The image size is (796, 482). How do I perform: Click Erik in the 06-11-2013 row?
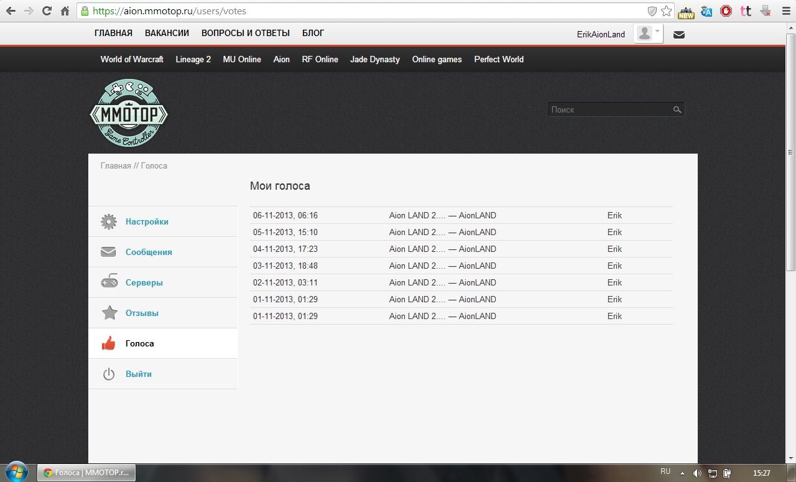click(614, 215)
